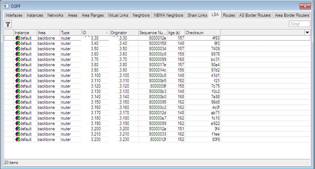Image resolution: width=315 pixels, height=169 pixels.
Task: Open the Area Ranges tab
Action: (93, 15)
